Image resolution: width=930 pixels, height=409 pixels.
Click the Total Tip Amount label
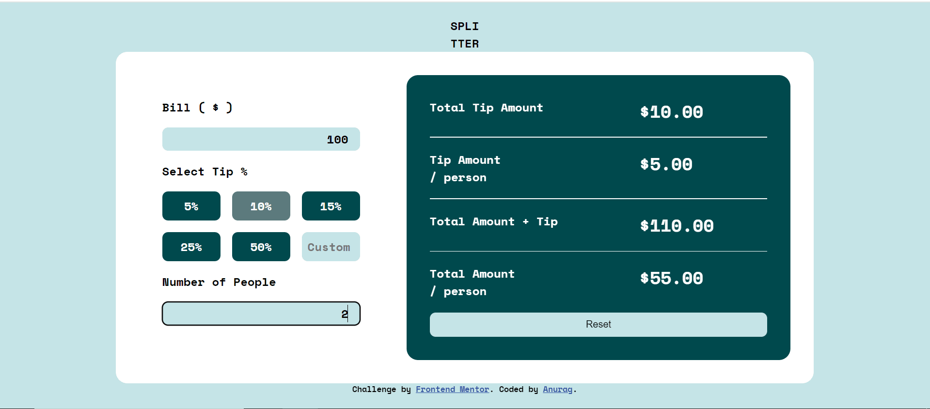(x=486, y=108)
